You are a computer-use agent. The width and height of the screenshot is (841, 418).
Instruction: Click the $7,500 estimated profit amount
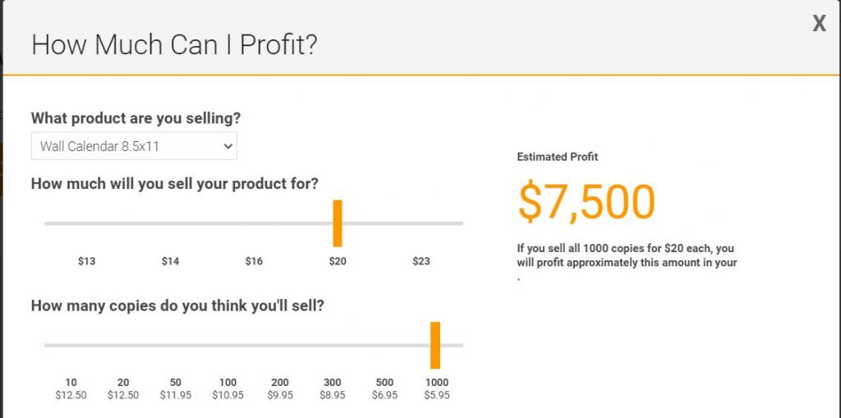pyautogui.click(x=586, y=203)
